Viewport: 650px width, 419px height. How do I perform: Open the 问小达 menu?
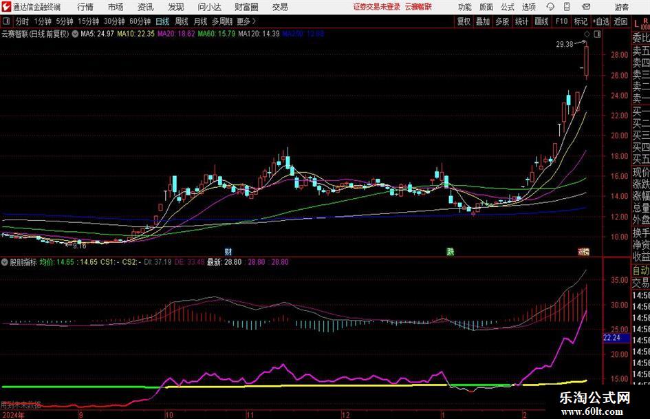tap(209, 7)
